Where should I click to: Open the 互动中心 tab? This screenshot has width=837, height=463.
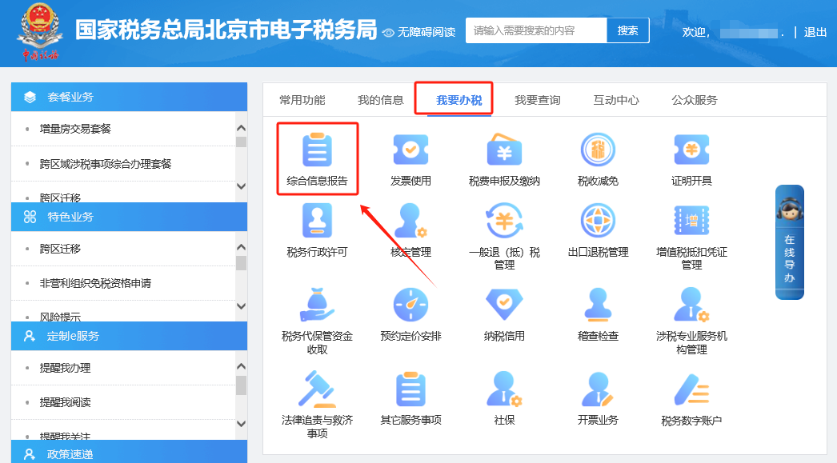pos(616,100)
